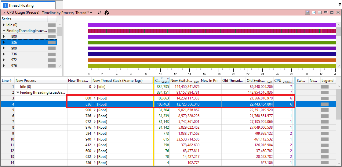Sort by New Thread Id column header

pos(79,81)
